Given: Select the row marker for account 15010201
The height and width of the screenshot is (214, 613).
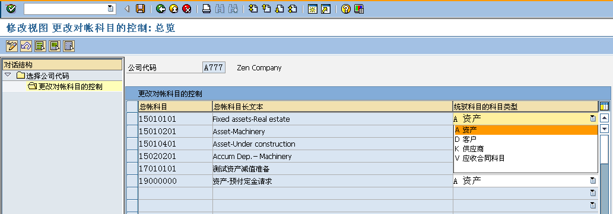Looking at the screenshot, I should point(132,131).
